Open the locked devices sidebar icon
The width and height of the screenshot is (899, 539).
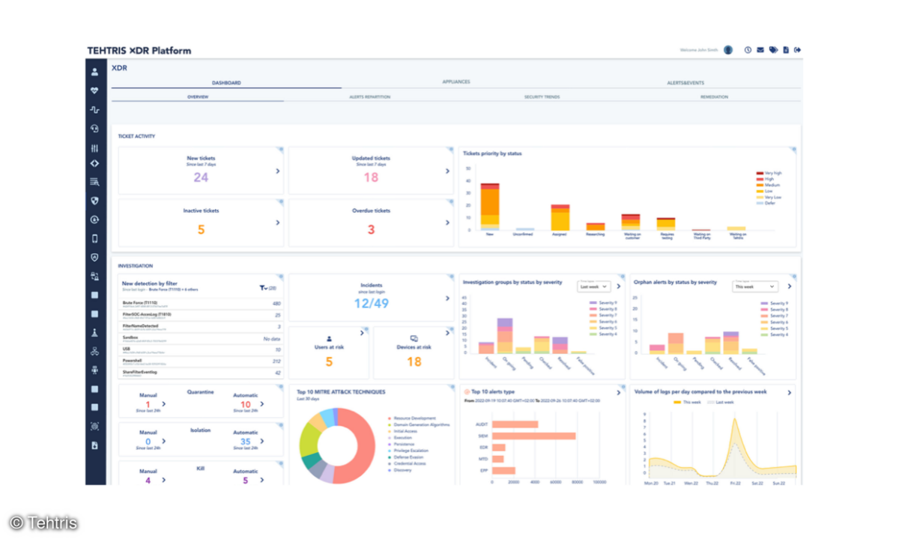[x=94, y=276]
